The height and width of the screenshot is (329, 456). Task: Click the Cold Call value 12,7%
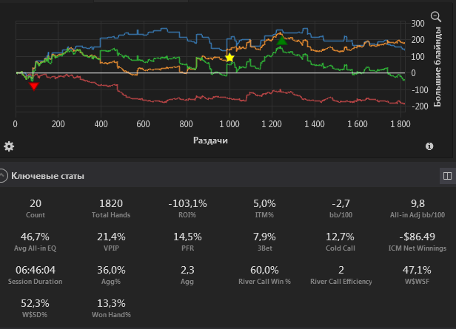point(340,237)
